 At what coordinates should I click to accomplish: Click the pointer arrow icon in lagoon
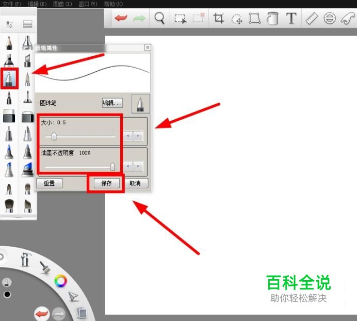tap(73, 296)
